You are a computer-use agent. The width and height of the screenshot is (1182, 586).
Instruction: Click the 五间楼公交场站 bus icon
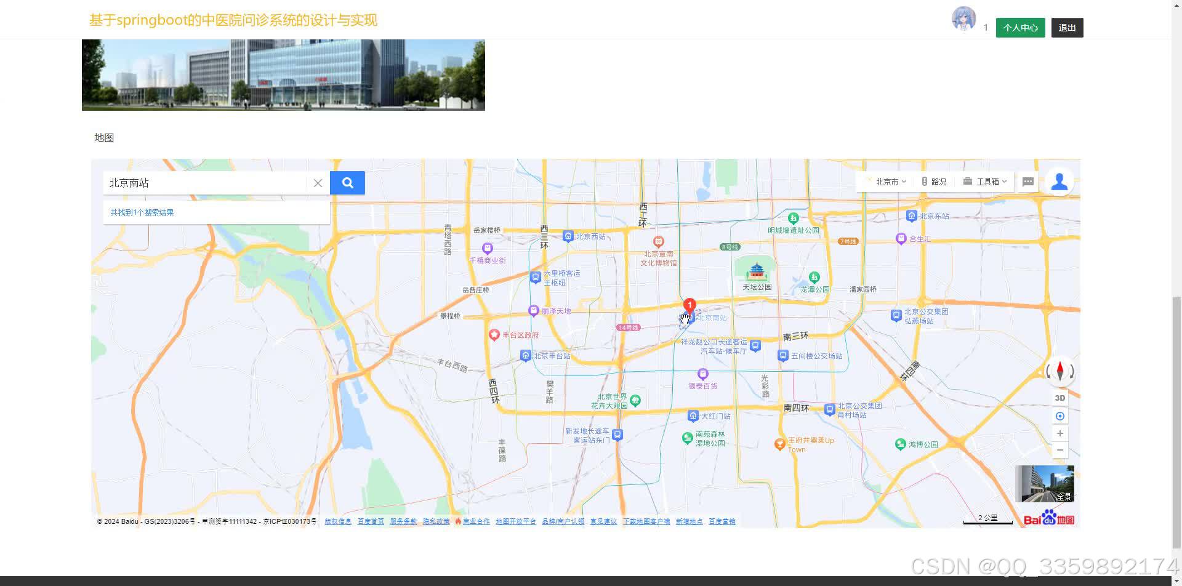783,356
